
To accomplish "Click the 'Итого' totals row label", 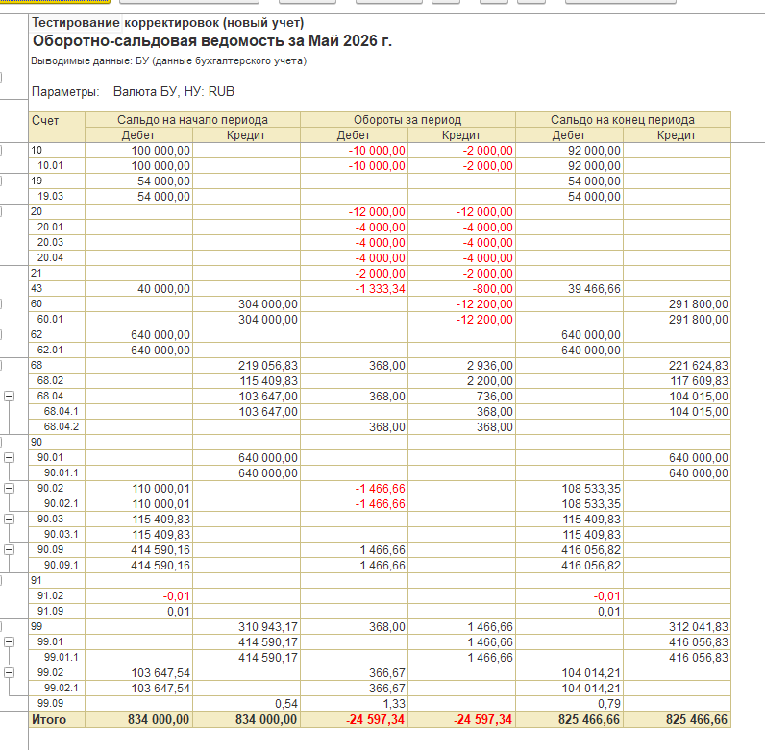I will 49,719.
